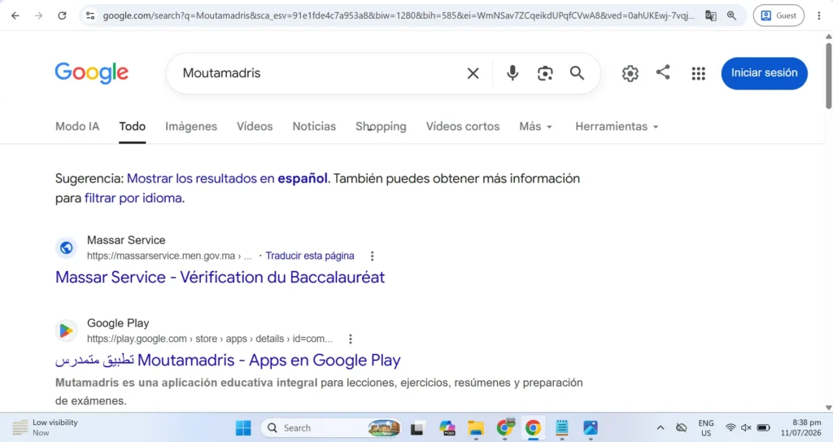Click Traducir esta página link
Viewport: 833px width, 442px height.
tap(310, 256)
